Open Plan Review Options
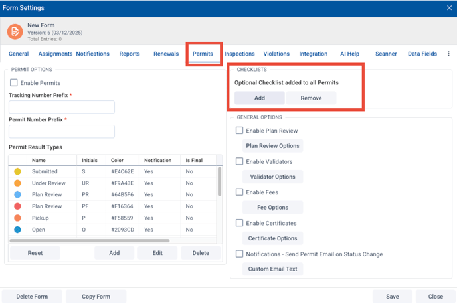This screenshot has height=304, width=457. 272,146
